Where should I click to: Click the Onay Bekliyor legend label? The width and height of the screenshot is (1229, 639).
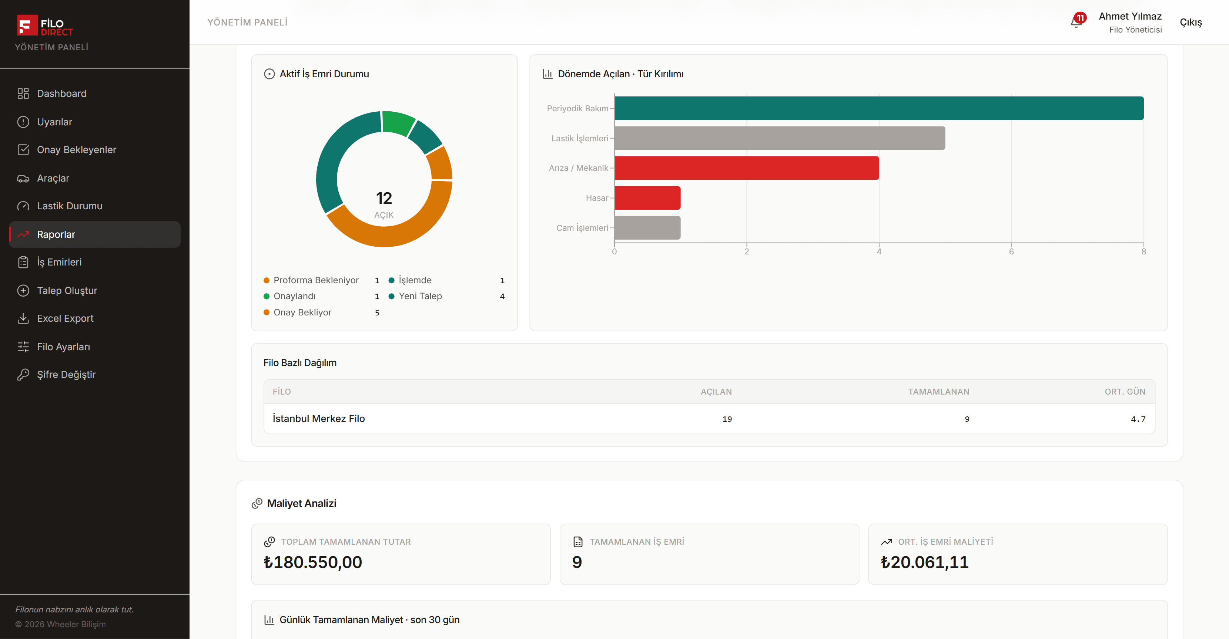click(302, 312)
